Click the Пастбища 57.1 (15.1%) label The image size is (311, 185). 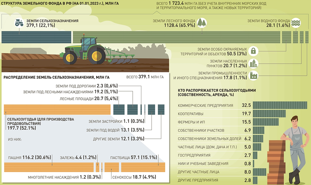[133, 158]
